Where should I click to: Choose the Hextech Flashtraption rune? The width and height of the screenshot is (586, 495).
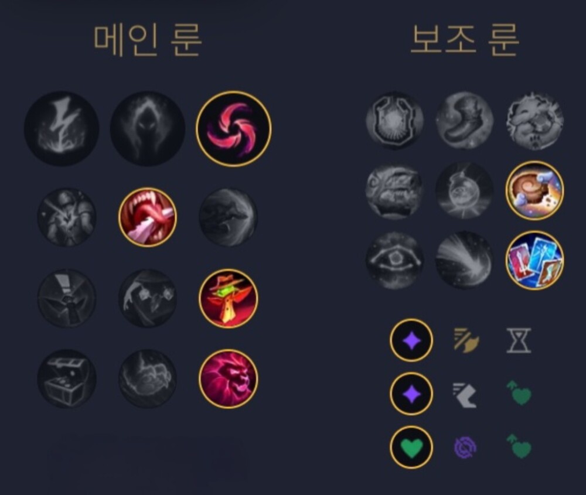pyautogui.click(x=394, y=121)
